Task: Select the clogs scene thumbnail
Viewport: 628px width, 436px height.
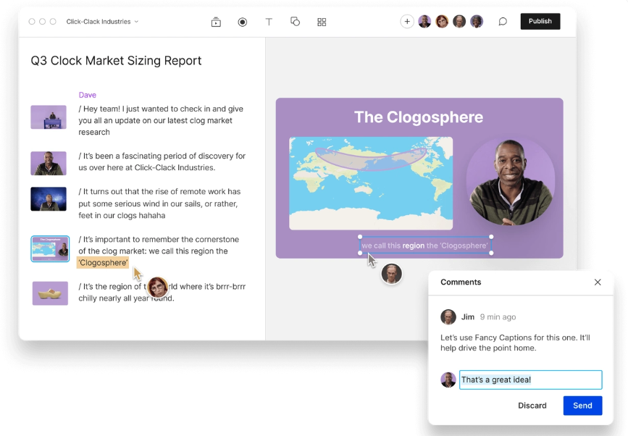Action: point(50,293)
